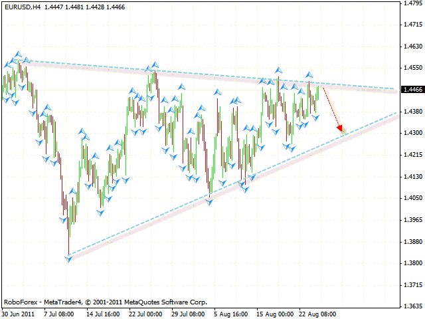The width and height of the screenshot is (425, 319).
Task: Click the 1.3715 price axis label
Action: tap(413, 285)
